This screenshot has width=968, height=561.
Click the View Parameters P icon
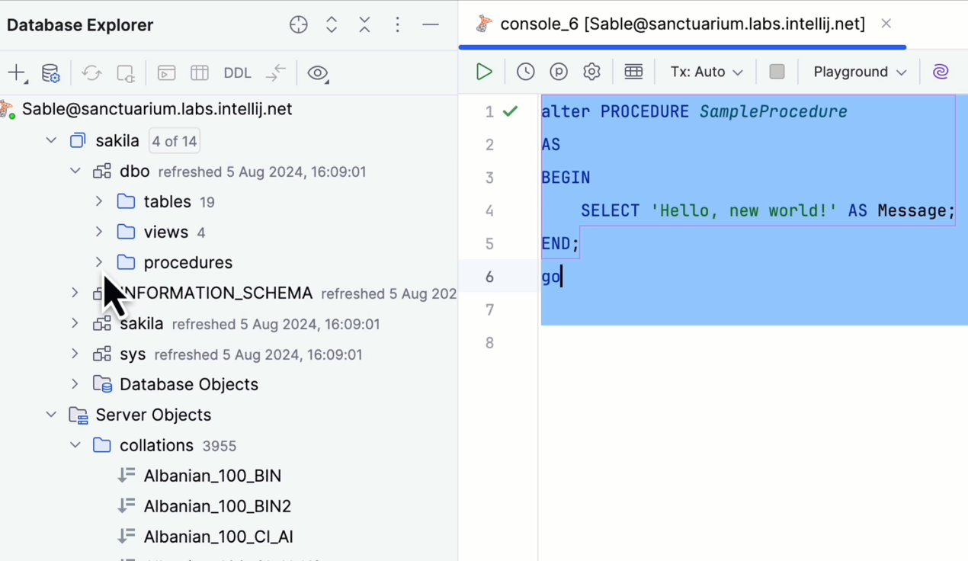[559, 72]
